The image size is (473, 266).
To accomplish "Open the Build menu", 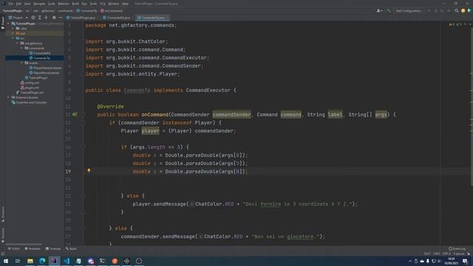I will tap(75, 4).
